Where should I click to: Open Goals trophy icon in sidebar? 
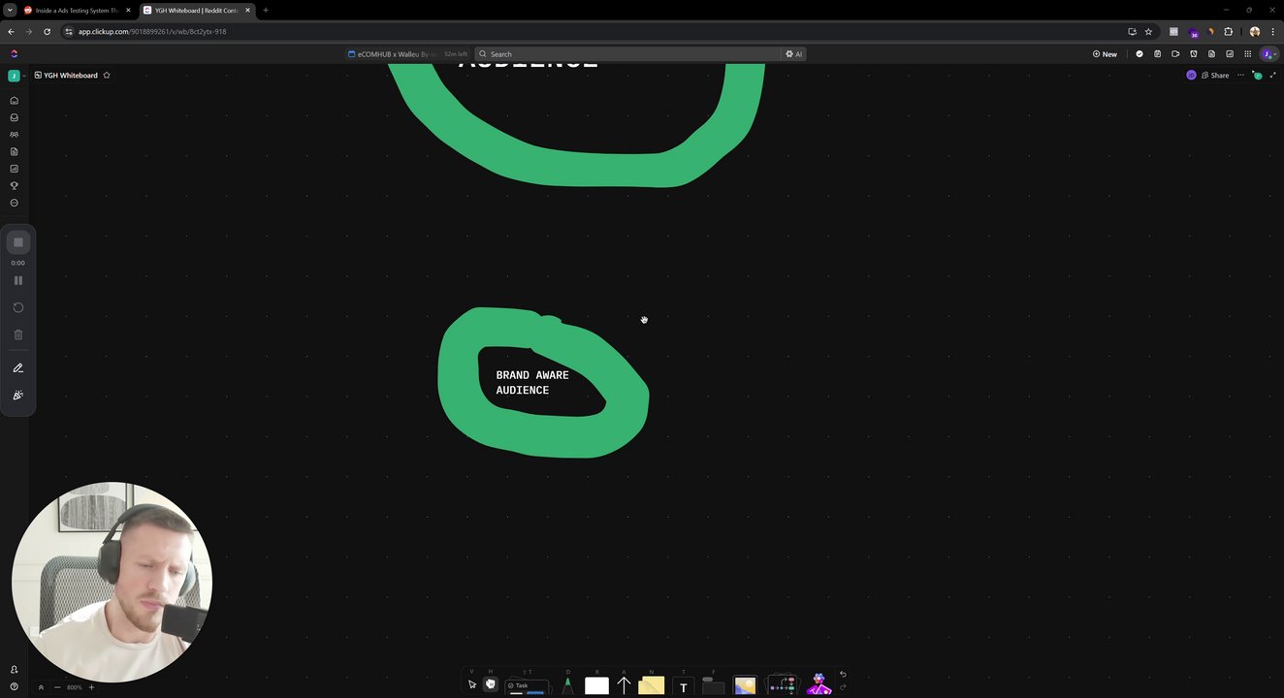click(14, 186)
